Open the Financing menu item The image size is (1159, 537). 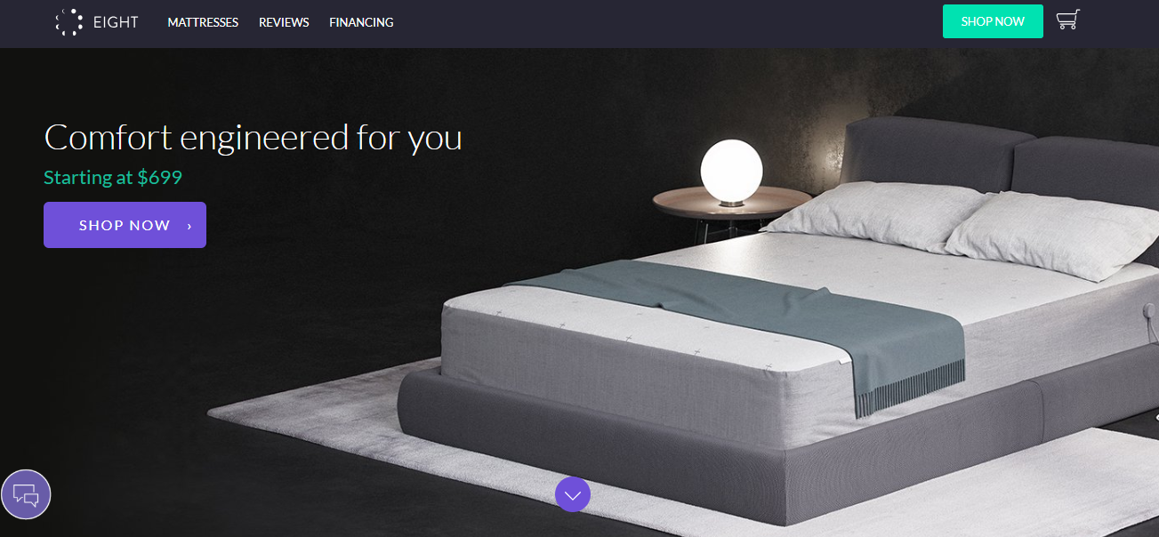point(361,22)
